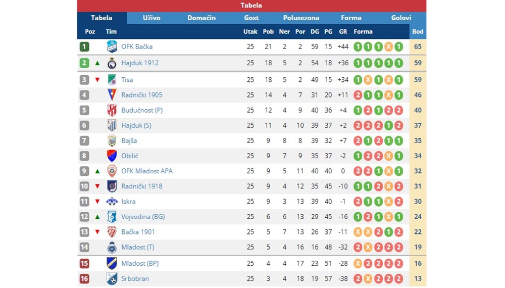Select the Polusezona tab

pyautogui.click(x=301, y=18)
